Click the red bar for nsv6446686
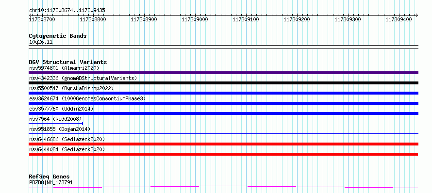432x193 pixels. coord(223,144)
